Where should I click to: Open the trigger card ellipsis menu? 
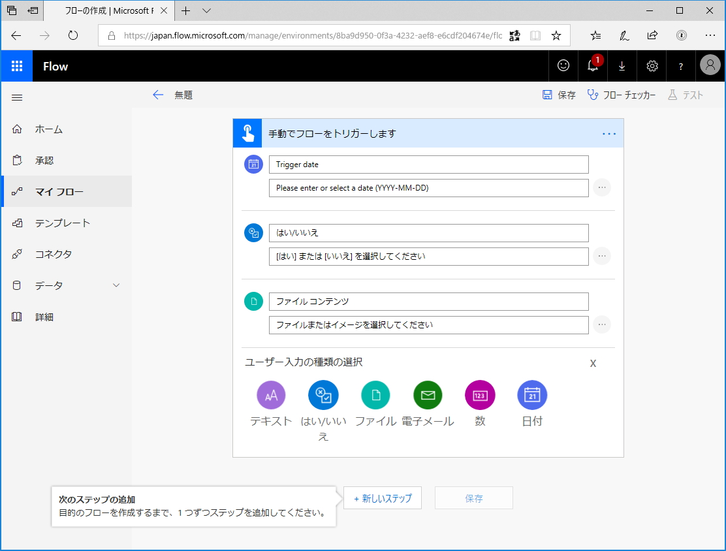pyautogui.click(x=608, y=133)
